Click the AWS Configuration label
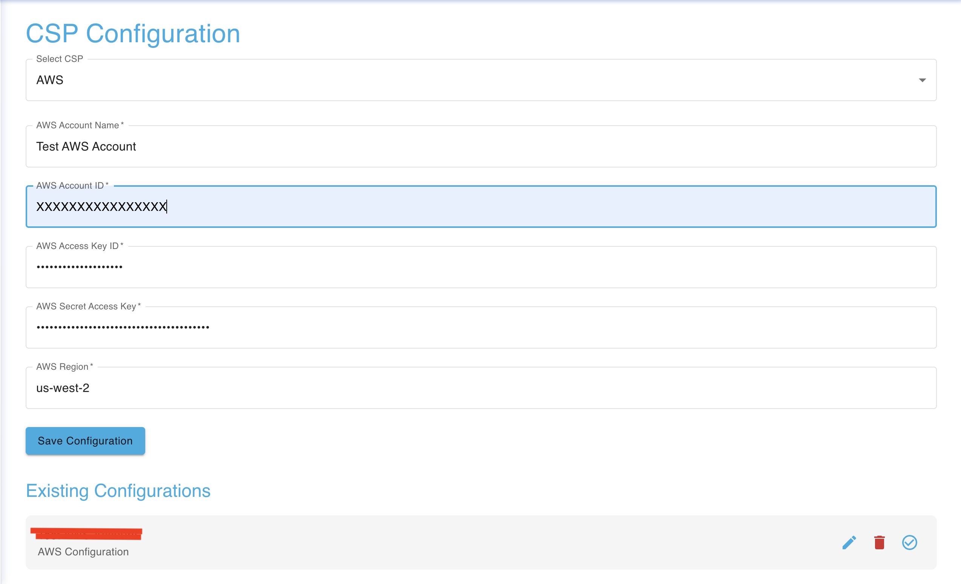961x584 pixels. tap(83, 552)
